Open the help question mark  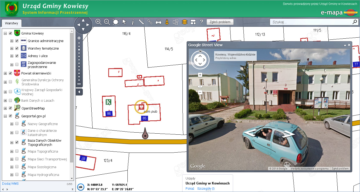coord(201,22)
